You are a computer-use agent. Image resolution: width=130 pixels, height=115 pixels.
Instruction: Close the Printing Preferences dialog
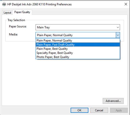[x=126, y=4]
